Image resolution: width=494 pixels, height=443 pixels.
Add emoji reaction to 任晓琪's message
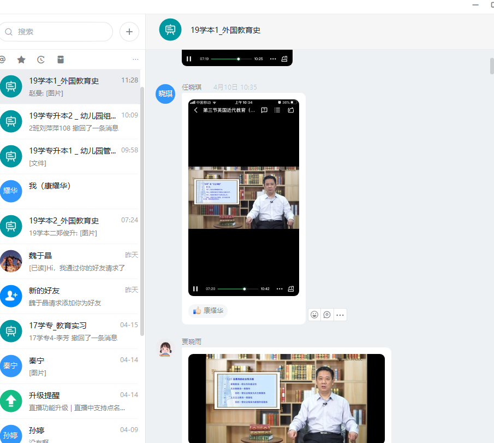coord(314,315)
